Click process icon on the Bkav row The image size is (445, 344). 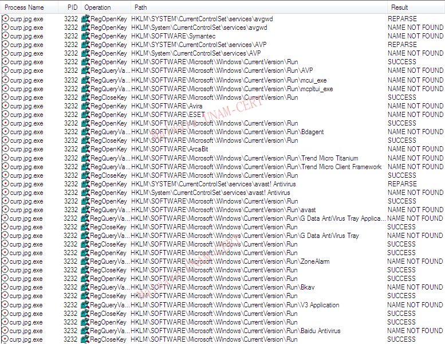pos(5,287)
